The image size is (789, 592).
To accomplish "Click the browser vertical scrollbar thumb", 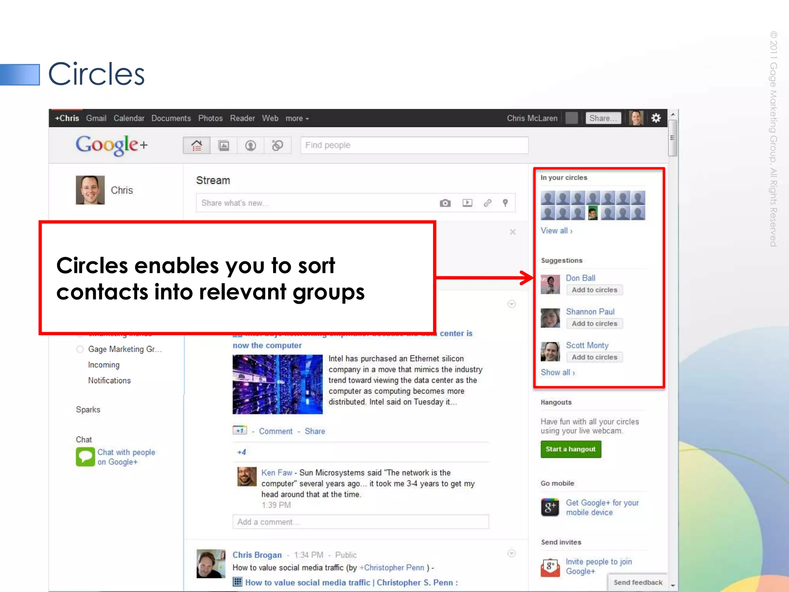I will [x=672, y=138].
